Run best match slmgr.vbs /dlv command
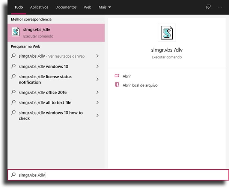 point(56,33)
